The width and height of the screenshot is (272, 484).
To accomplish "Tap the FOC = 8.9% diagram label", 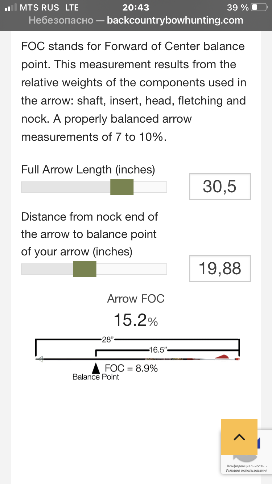I will (131, 369).
